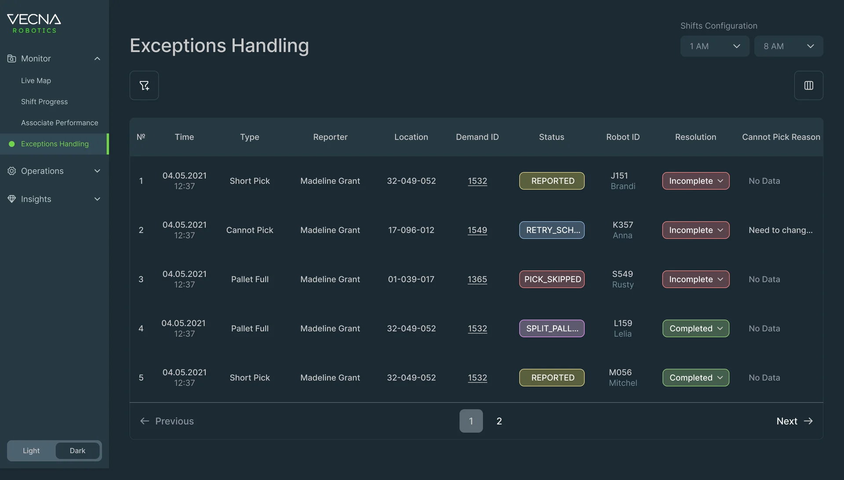
Task: Select page 2 in pagination
Action: 499,421
